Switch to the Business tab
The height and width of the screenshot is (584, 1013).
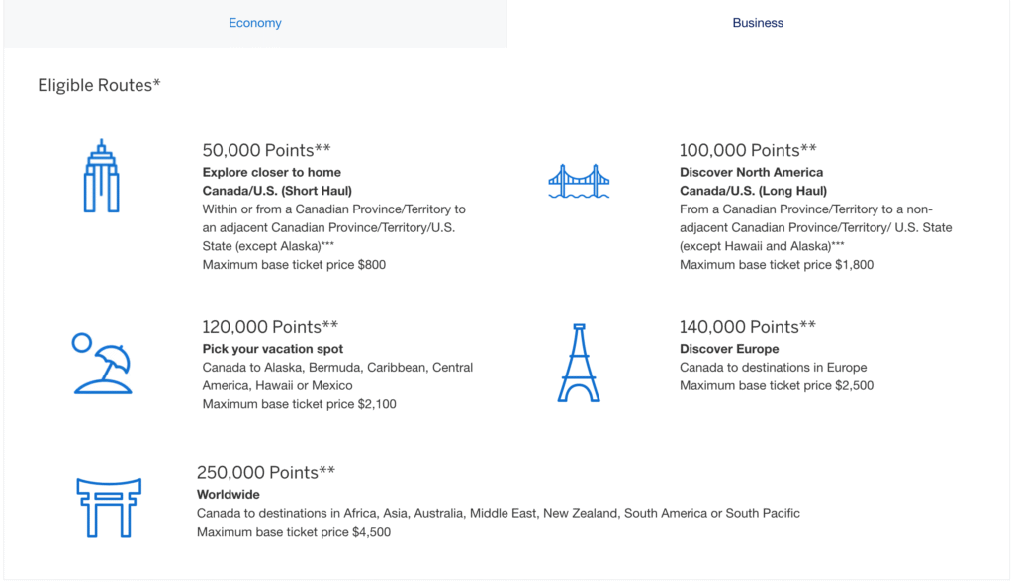point(758,22)
